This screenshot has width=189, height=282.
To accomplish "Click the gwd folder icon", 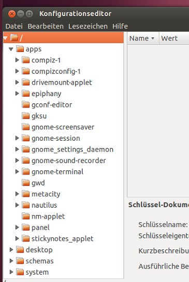I will click(x=26, y=183).
